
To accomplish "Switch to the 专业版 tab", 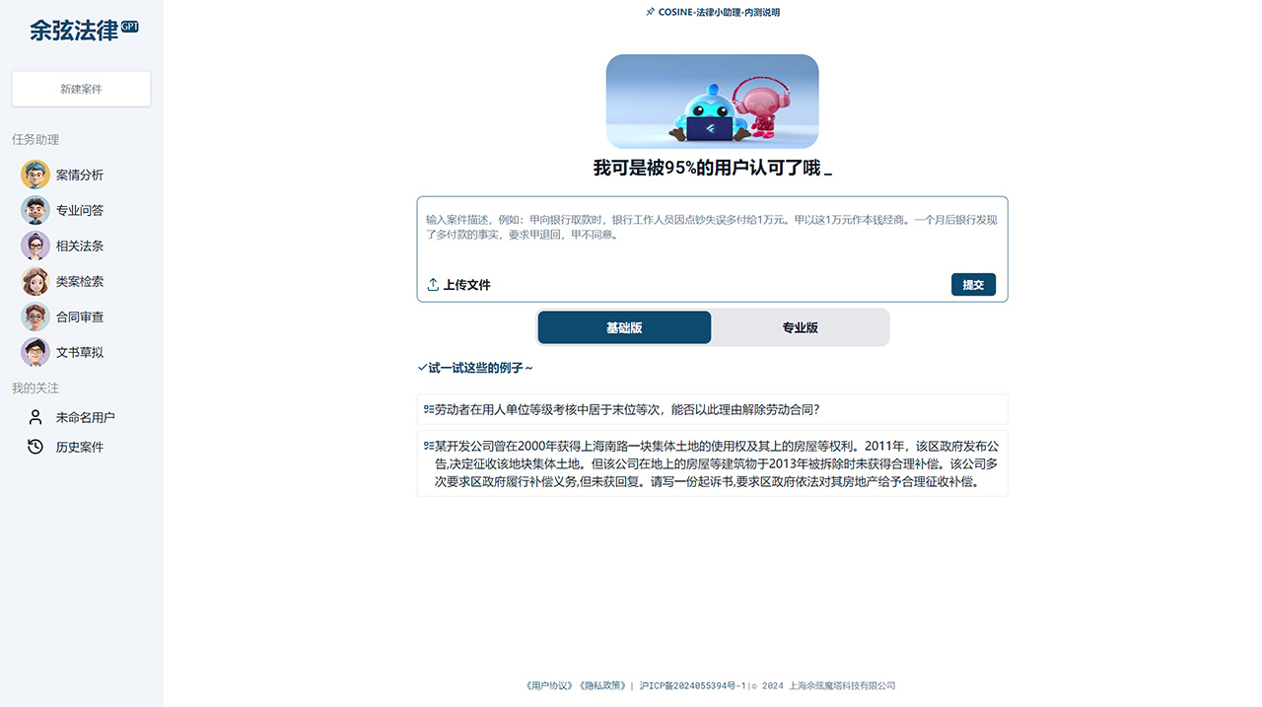I will point(801,326).
